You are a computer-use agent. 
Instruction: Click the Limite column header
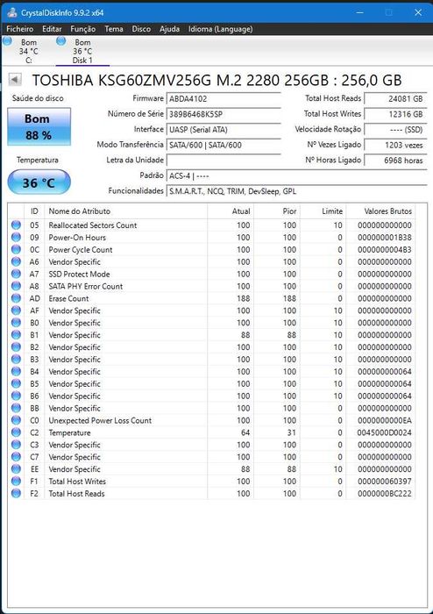pos(323,211)
